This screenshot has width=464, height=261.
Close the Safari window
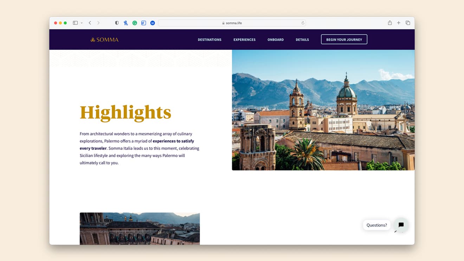point(56,23)
